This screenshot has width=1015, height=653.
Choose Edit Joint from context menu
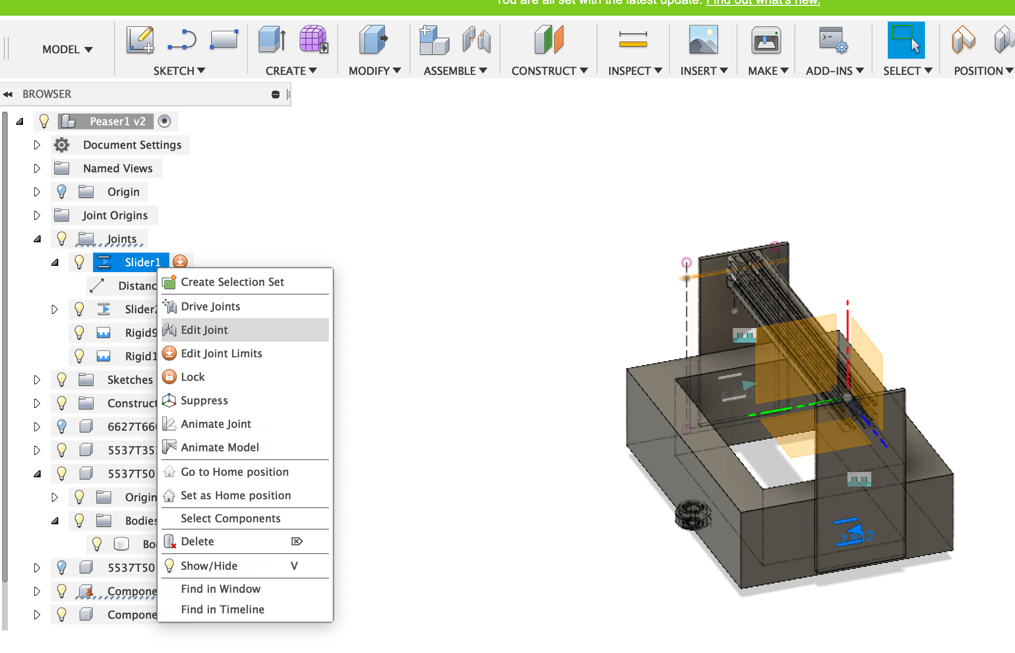[204, 330]
